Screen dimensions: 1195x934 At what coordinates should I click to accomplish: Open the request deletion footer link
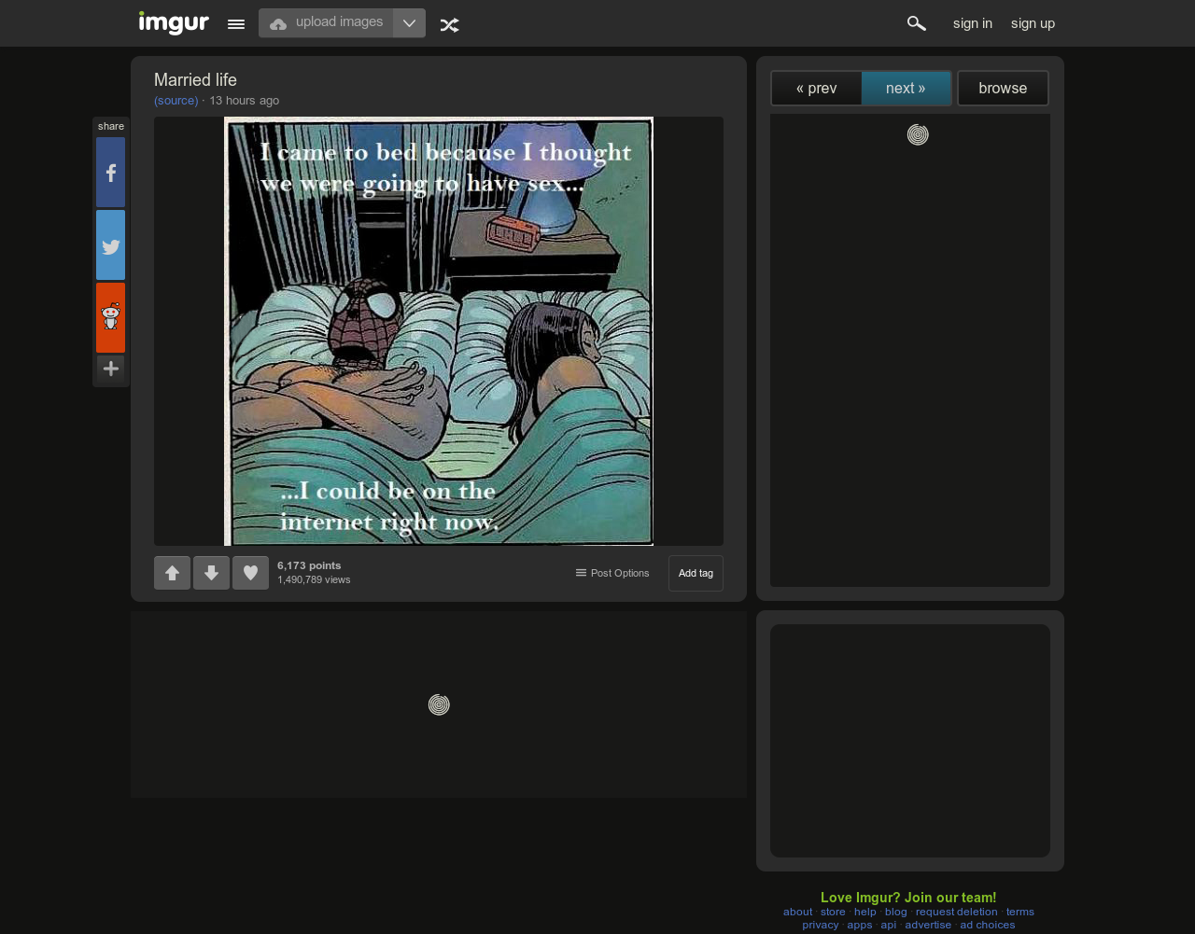tap(957, 912)
